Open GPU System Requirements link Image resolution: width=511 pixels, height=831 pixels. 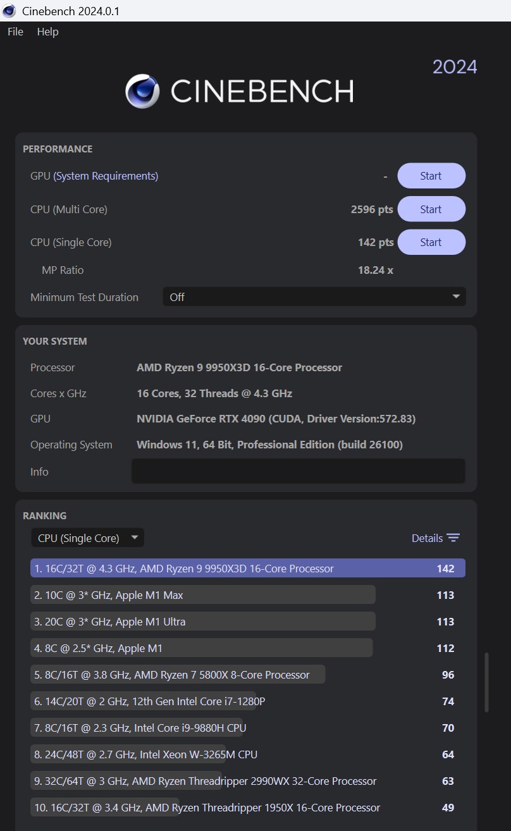tap(106, 176)
